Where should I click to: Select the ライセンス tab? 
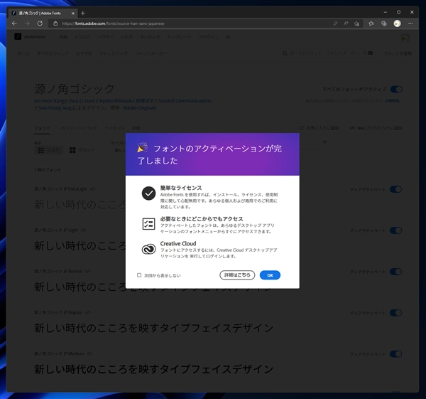coord(114,128)
